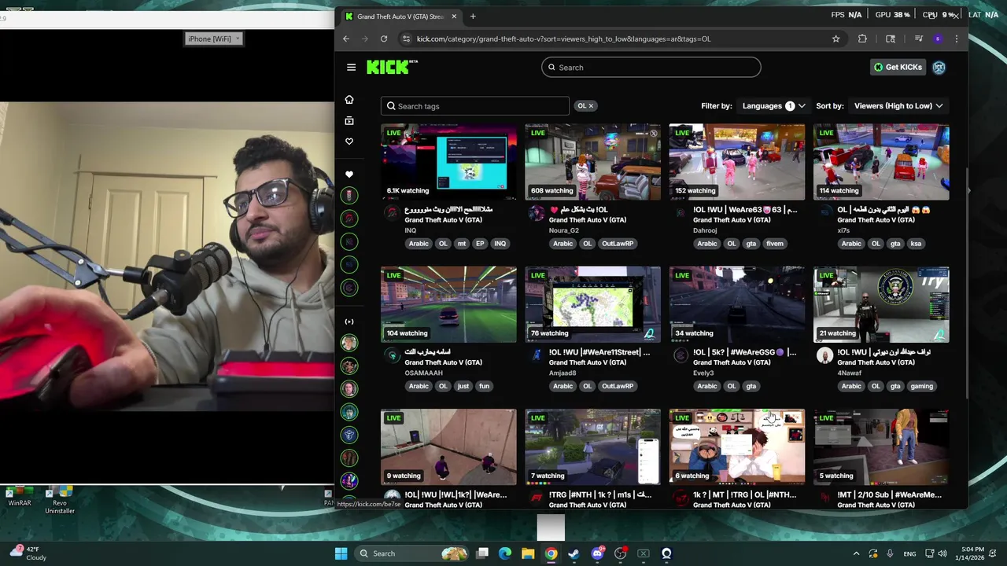Image resolution: width=1007 pixels, height=566 pixels.
Task: Open Dahrooj channel name link
Action: 705,230
